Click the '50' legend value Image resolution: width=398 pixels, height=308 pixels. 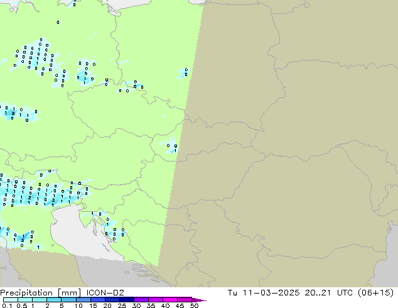tap(194, 305)
